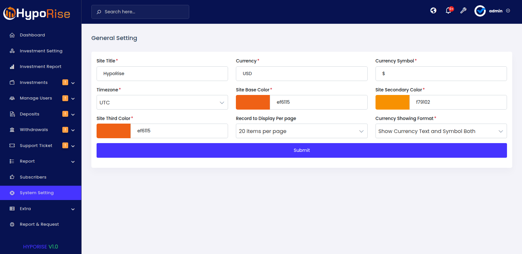Click the admin avatar image
The width and height of the screenshot is (522, 254).
click(x=480, y=11)
